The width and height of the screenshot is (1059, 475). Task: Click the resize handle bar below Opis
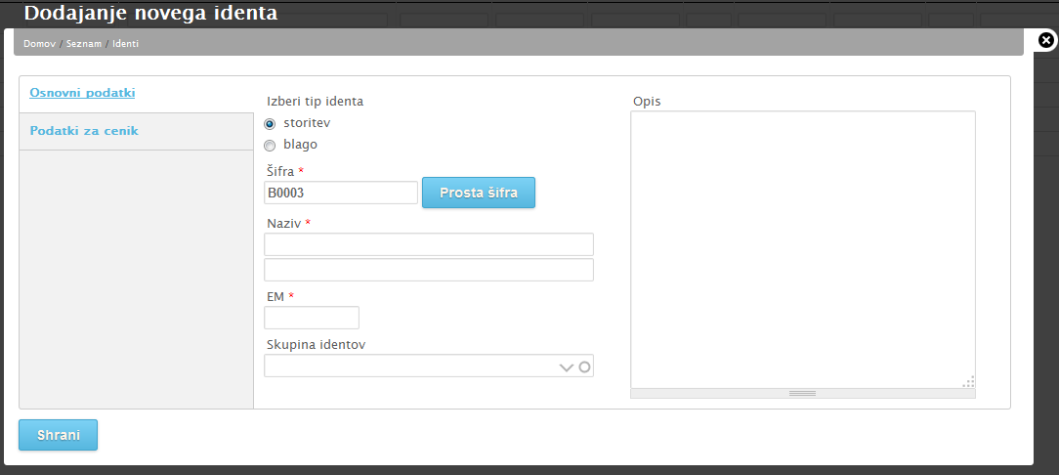[802, 393]
